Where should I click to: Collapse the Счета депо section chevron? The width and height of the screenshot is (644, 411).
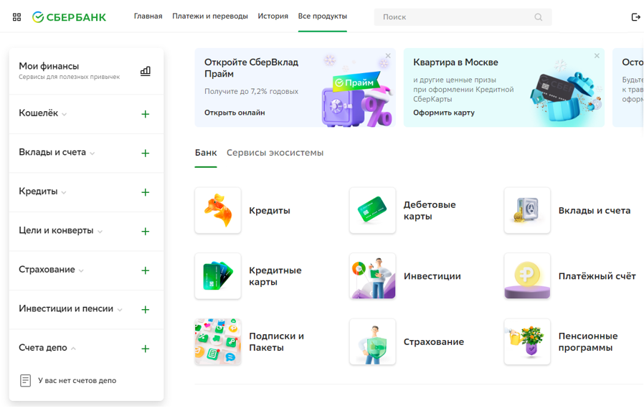74,349
